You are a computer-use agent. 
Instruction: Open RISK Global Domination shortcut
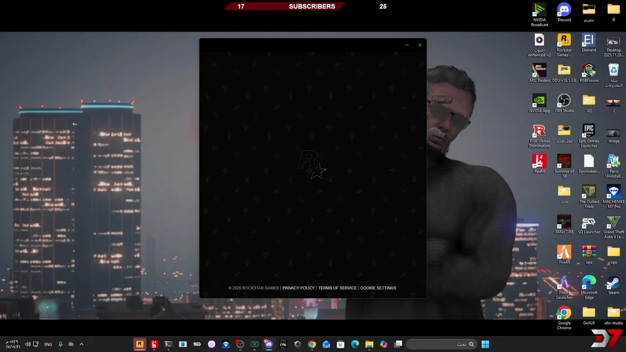coord(539,136)
